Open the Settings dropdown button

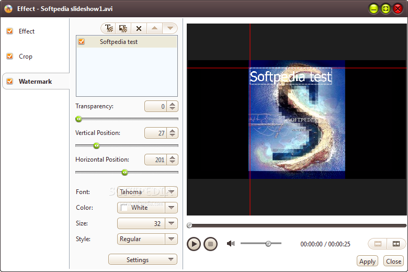pyautogui.click(x=143, y=259)
